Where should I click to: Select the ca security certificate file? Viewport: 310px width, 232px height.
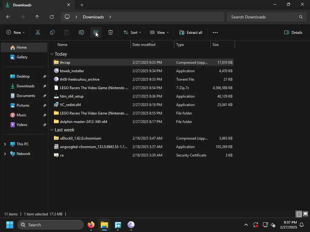point(143,155)
